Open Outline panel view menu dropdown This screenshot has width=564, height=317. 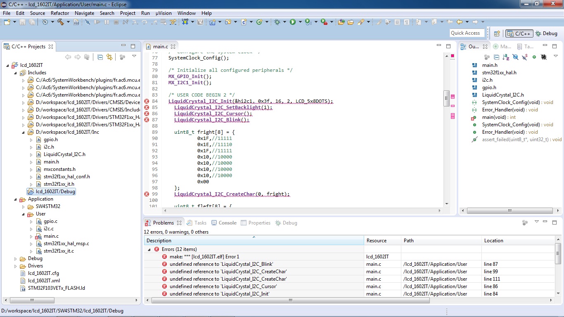click(556, 56)
